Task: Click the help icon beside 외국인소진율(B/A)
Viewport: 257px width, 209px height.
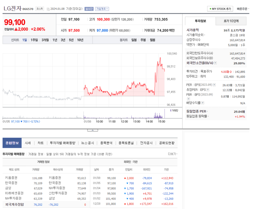Action: pos(215,63)
